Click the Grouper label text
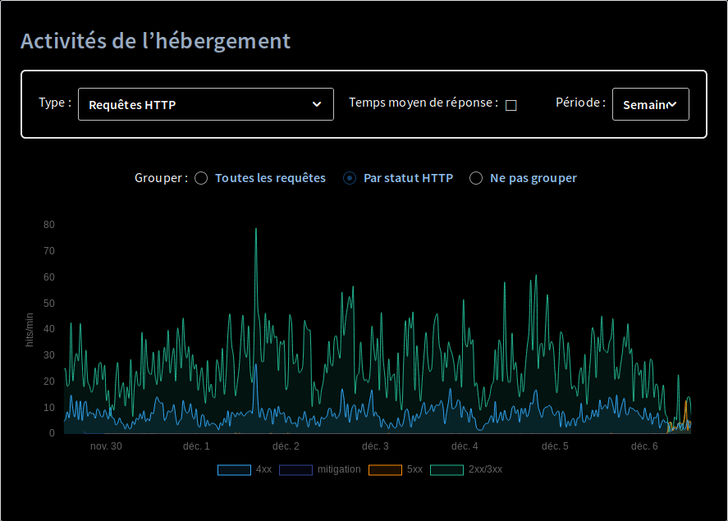Image resolution: width=728 pixels, height=521 pixels. coord(161,178)
